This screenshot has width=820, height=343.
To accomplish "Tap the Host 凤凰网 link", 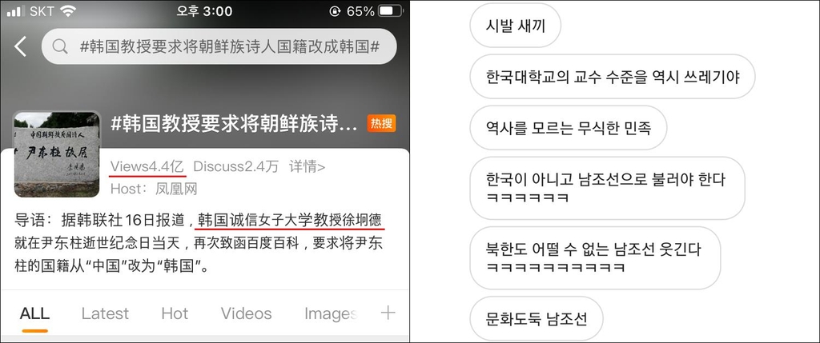I will click(154, 189).
